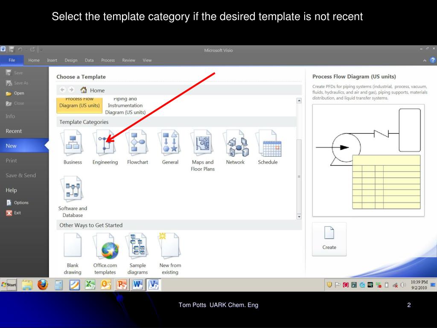Open the Maps and Floor Plans category
Viewport: 437px width, 328px height.
[x=203, y=151]
